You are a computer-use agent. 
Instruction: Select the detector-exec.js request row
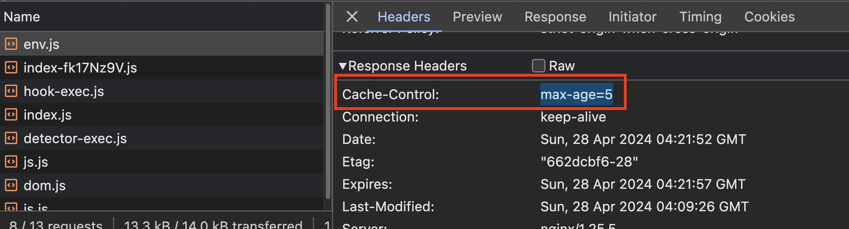(x=75, y=138)
